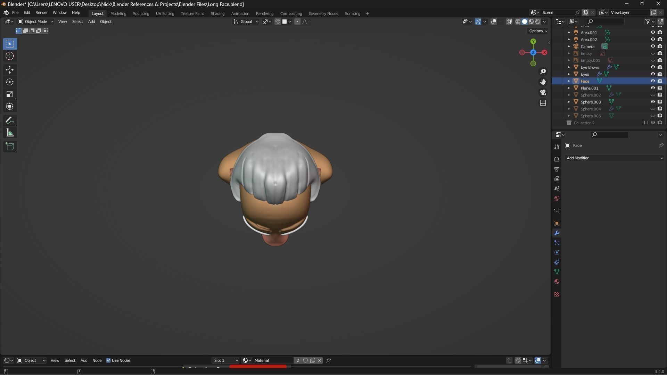The width and height of the screenshot is (667, 375).
Task: Select the Rotate tool
Action: [10, 82]
